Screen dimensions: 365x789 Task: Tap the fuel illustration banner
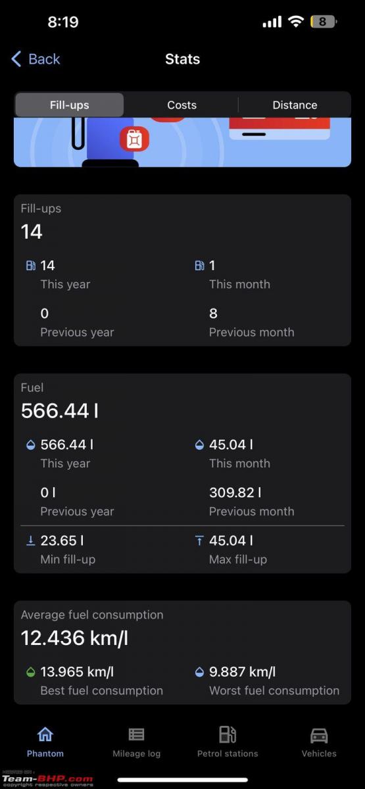pyautogui.click(x=182, y=143)
